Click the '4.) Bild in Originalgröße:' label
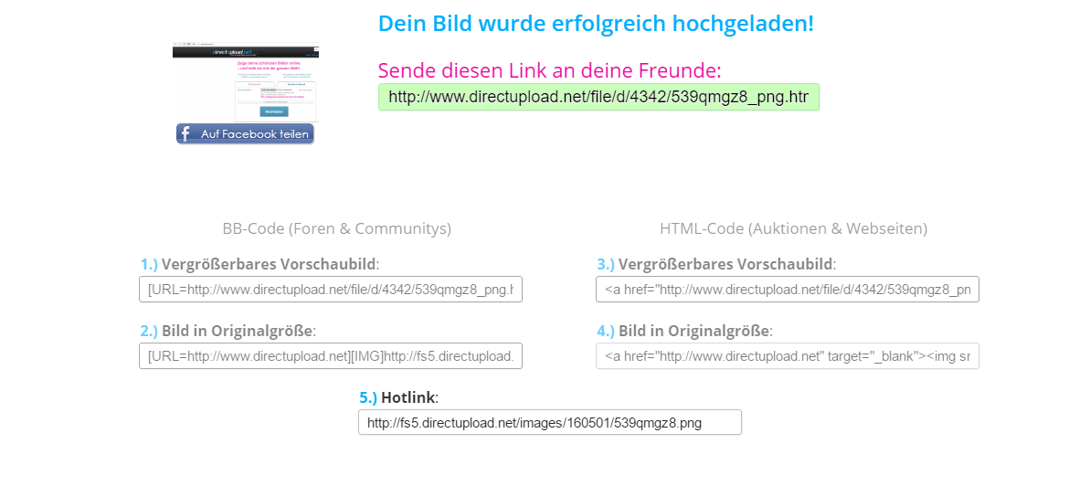 [684, 331]
